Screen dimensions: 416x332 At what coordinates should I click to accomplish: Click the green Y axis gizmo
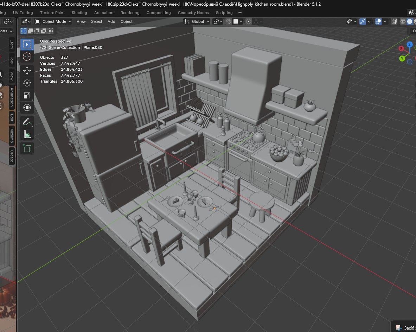click(402, 58)
